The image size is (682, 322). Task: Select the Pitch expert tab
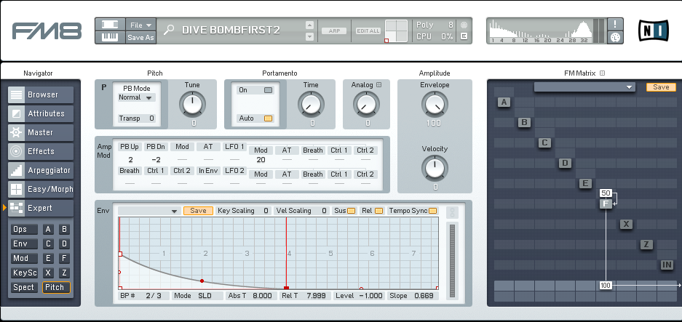(56, 287)
